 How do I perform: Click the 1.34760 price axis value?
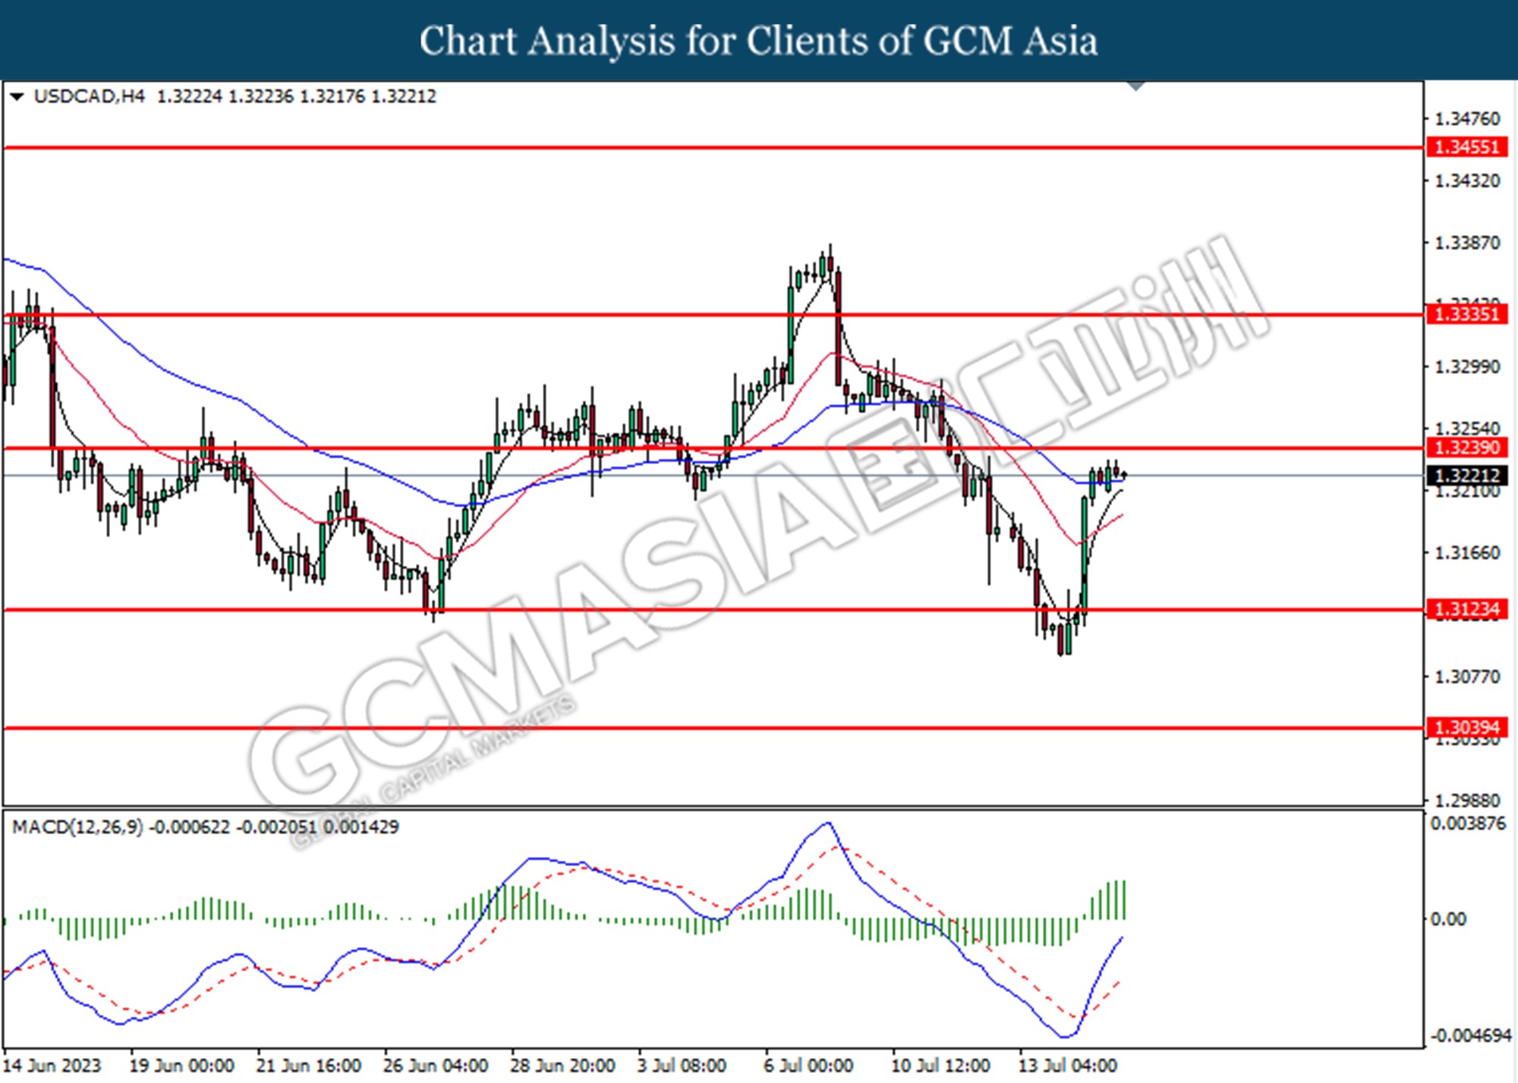(x=1467, y=119)
